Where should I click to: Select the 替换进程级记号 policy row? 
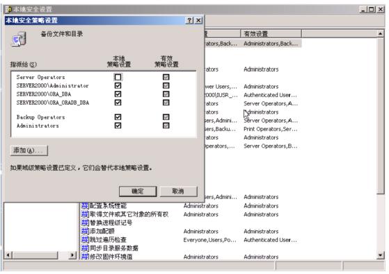(x=191, y=223)
